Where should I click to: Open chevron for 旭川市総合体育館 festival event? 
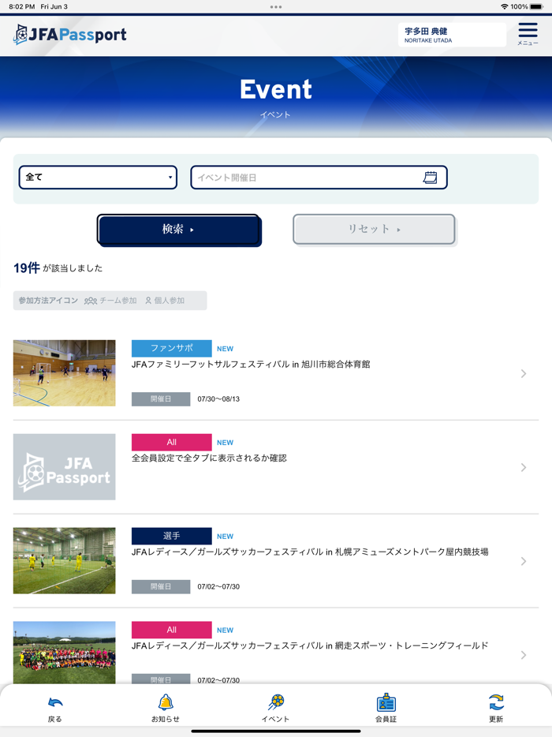[x=524, y=374]
